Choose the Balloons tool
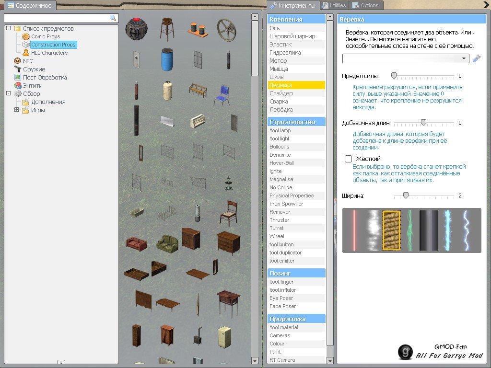This screenshot has height=368, width=491. click(x=296, y=147)
